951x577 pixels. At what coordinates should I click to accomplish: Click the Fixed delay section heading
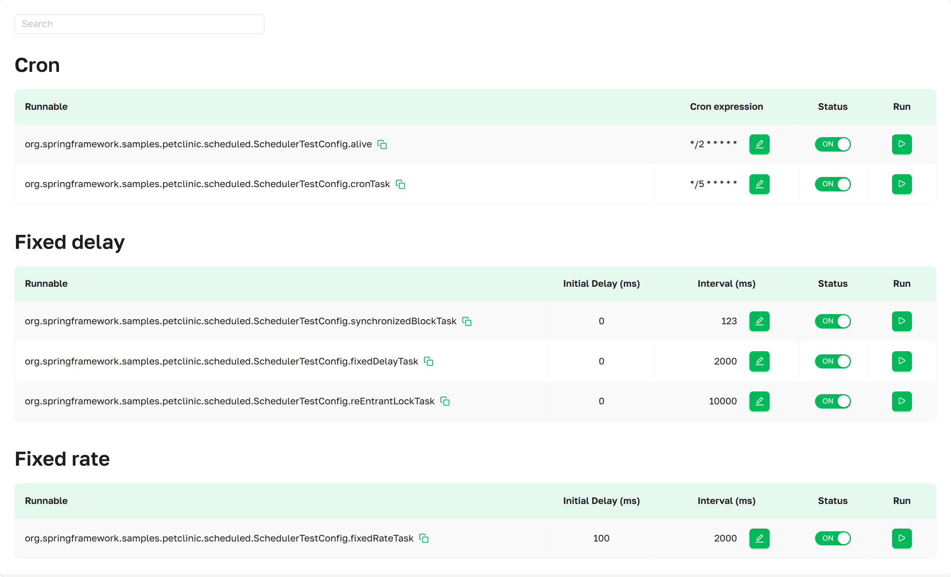tap(70, 242)
